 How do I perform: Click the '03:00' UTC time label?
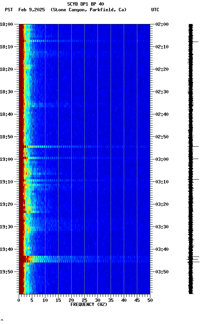(x=162, y=159)
